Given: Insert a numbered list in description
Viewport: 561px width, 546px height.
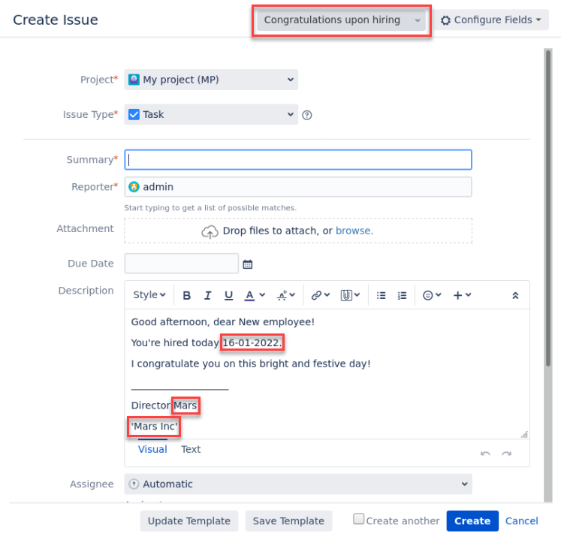Looking at the screenshot, I should [402, 295].
